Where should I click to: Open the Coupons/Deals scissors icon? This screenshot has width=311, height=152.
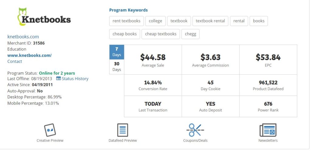195,130
